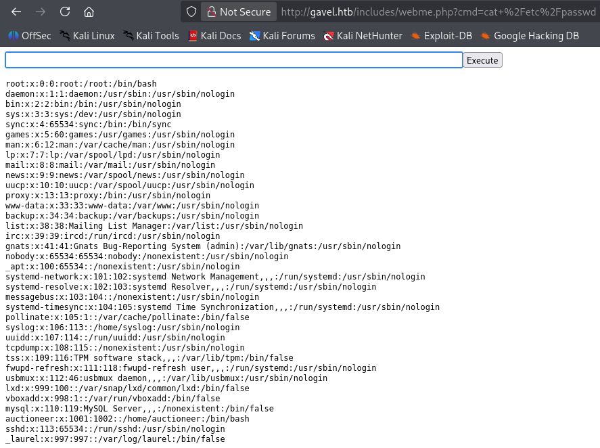Open the shield tracking protection icon

click(191, 12)
